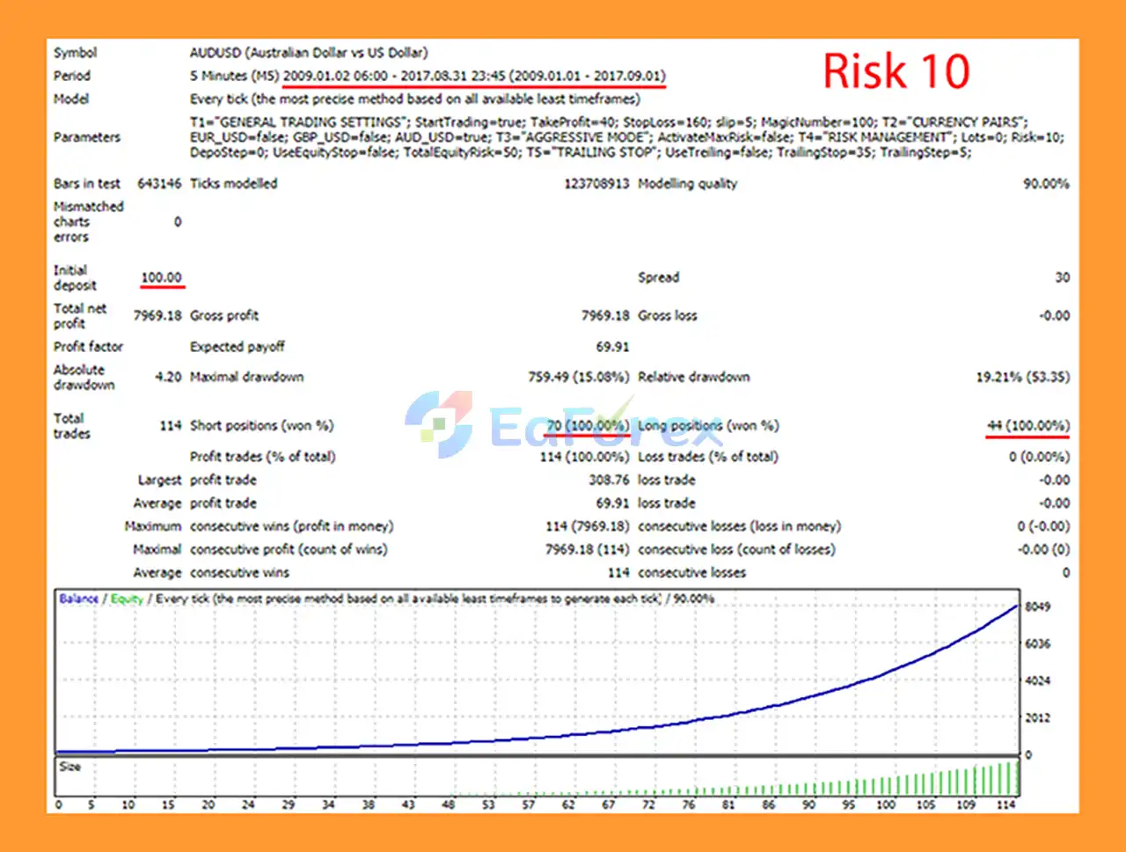Select the underlined test period date range

(473, 77)
